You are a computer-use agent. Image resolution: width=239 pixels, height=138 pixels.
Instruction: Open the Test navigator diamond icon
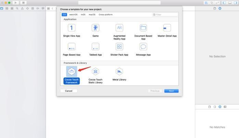point(27,9)
